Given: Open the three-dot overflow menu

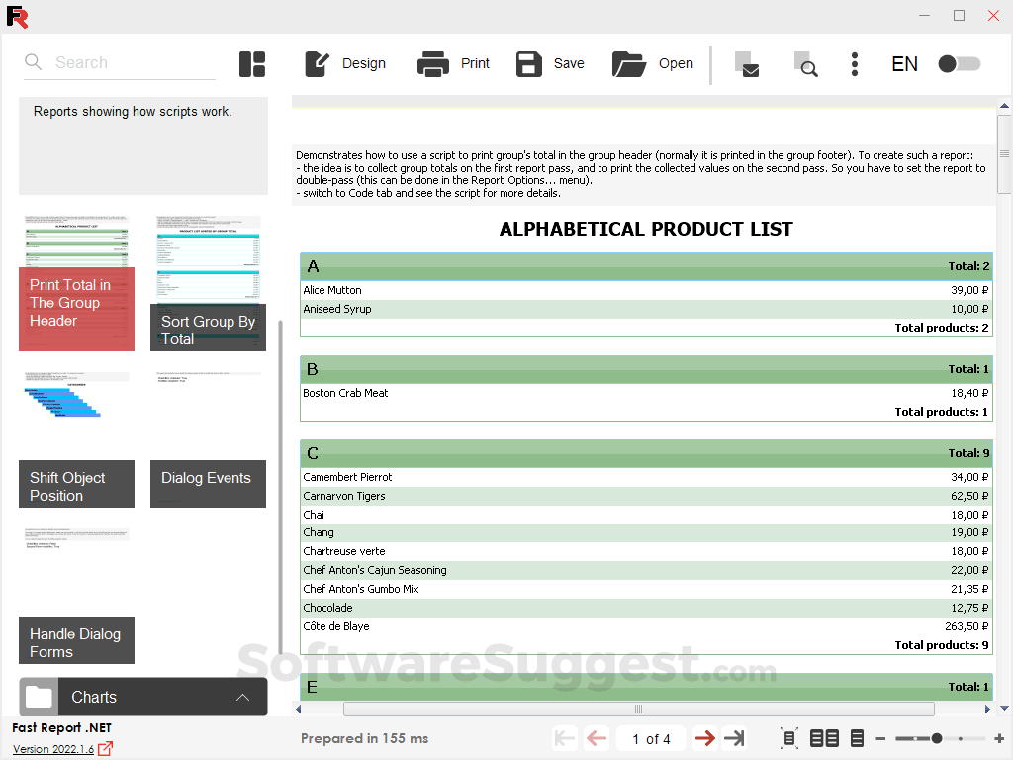Looking at the screenshot, I should pos(854,63).
